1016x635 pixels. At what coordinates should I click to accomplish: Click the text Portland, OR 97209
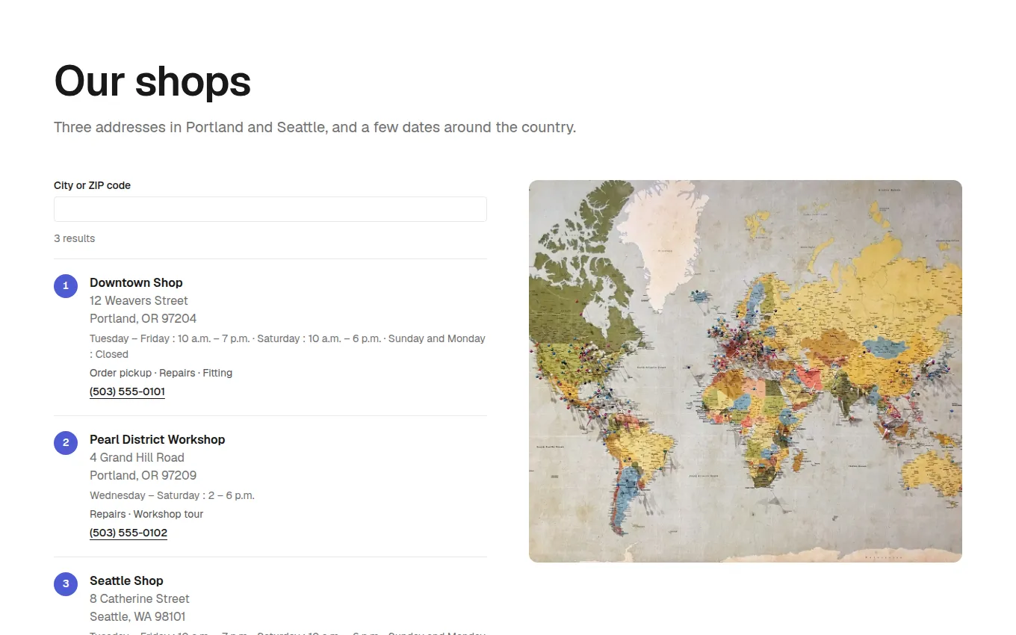click(x=143, y=475)
